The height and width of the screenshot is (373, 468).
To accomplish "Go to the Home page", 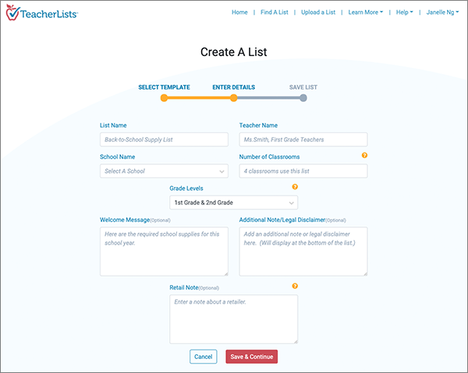I will pos(239,12).
